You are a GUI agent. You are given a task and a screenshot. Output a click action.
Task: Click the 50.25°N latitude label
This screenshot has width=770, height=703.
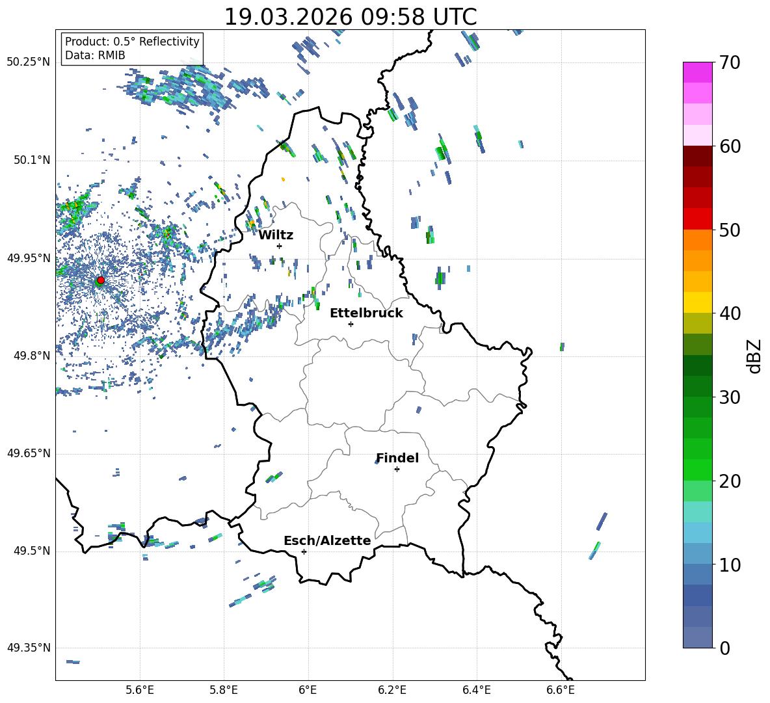pyautogui.click(x=29, y=62)
